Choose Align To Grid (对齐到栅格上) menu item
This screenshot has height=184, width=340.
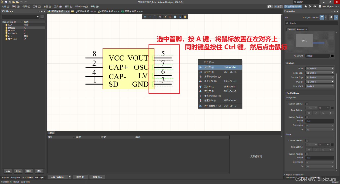tap(220, 106)
